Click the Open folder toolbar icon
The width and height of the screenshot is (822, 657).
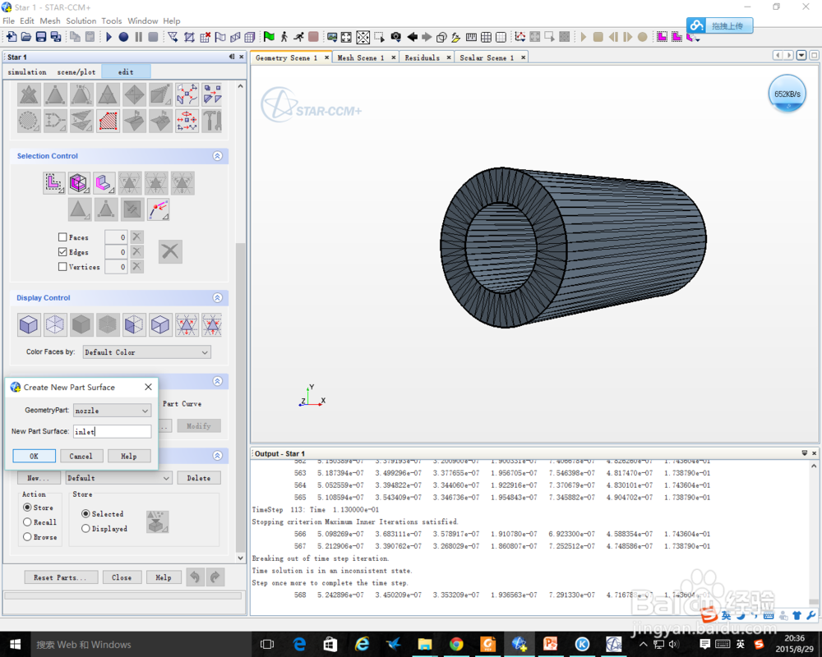25,37
